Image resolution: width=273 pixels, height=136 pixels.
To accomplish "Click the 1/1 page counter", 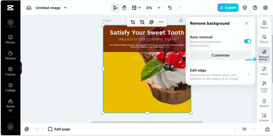I will [x=244, y=129].
